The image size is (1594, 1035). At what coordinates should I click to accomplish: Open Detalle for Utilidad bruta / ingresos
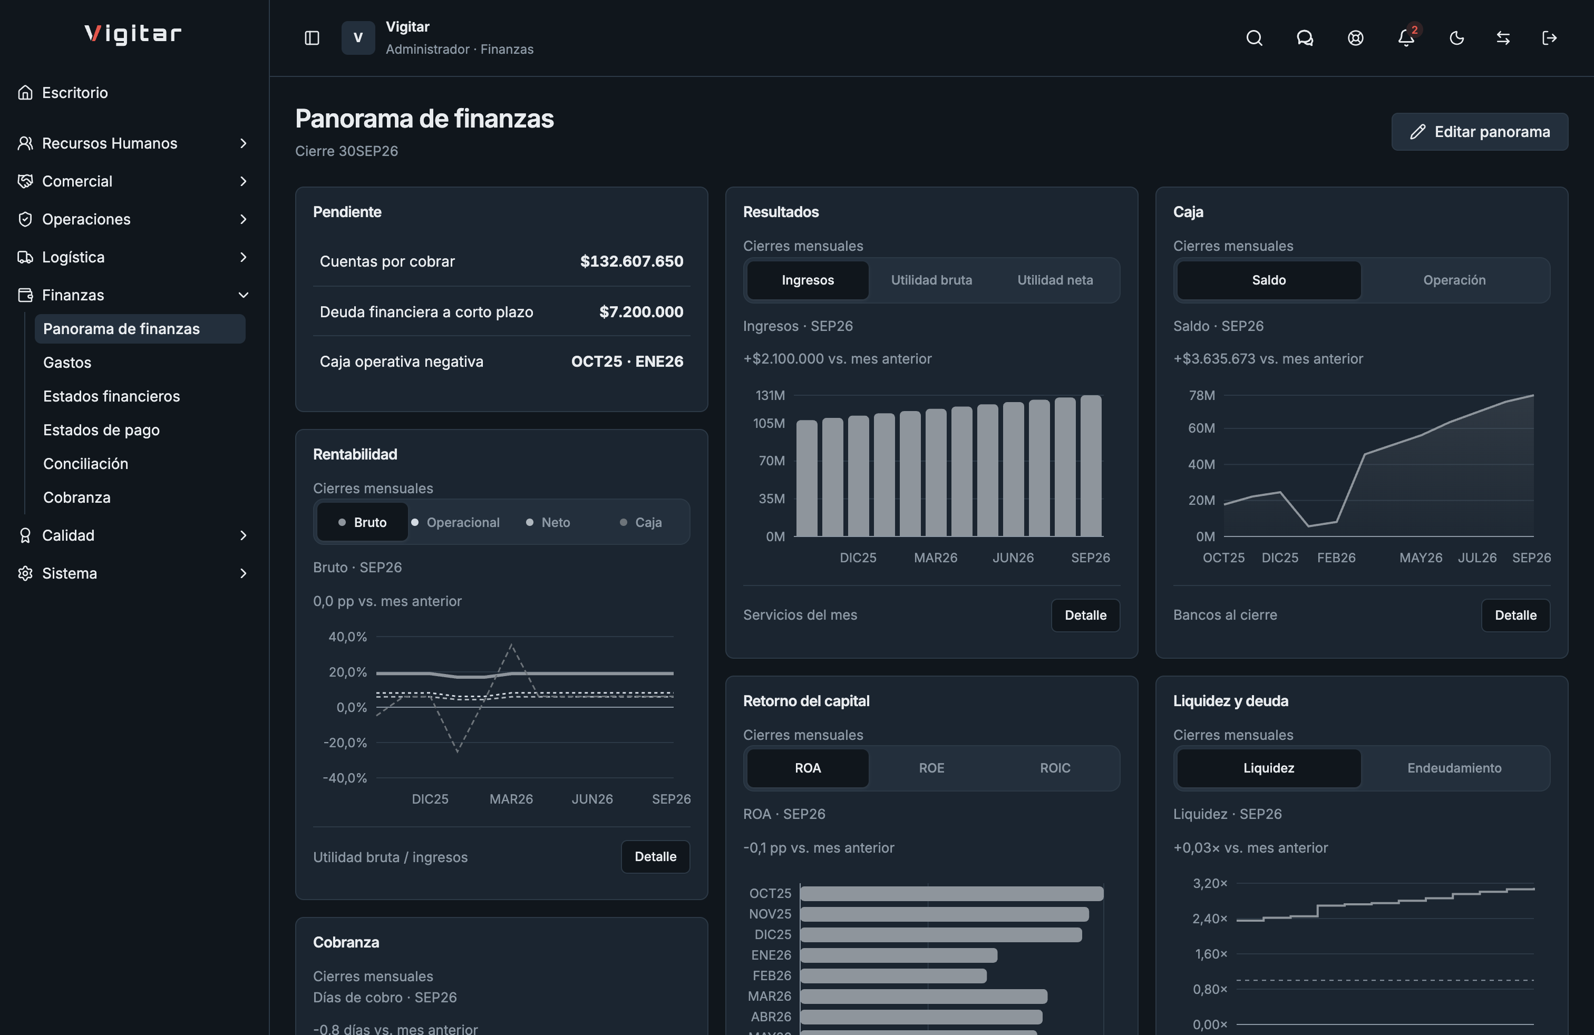(655, 857)
